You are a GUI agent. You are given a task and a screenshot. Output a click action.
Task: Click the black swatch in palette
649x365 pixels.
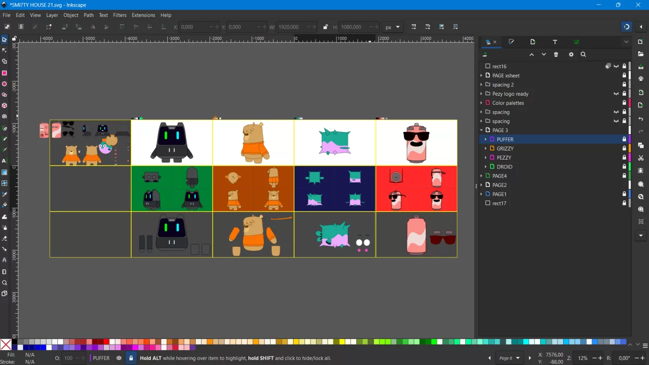[14, 342]
